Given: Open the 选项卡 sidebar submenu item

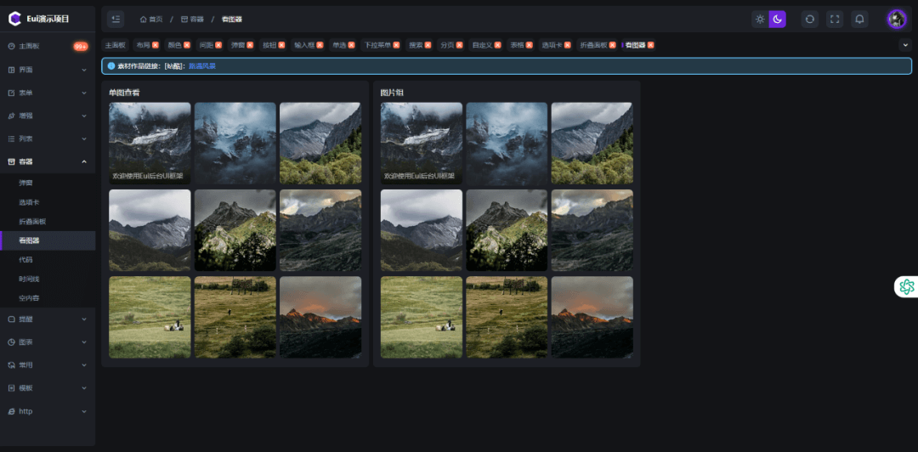Looking at the screenshot, I should (x=48, y=202).
